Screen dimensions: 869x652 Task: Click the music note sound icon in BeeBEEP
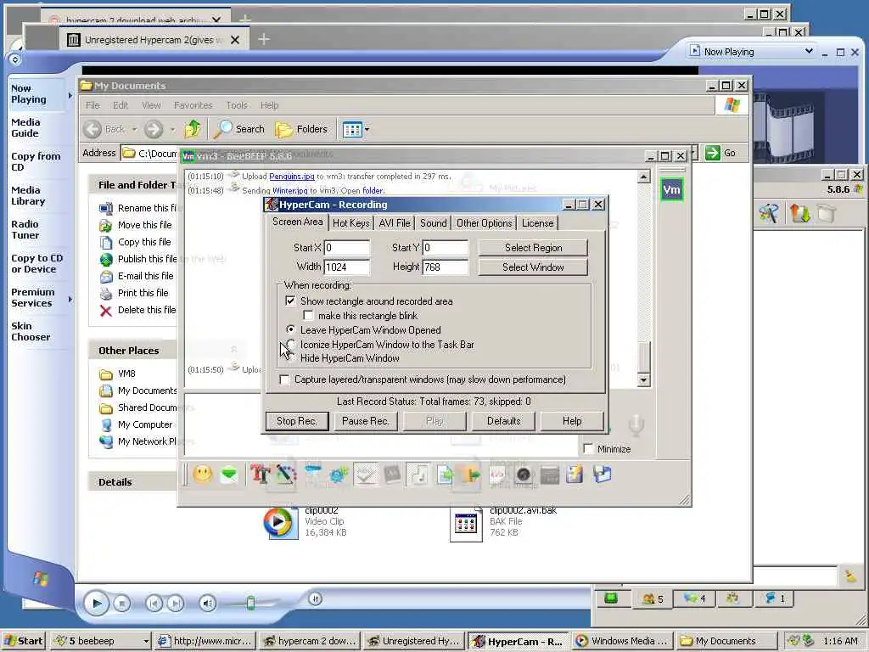[419, 475]
